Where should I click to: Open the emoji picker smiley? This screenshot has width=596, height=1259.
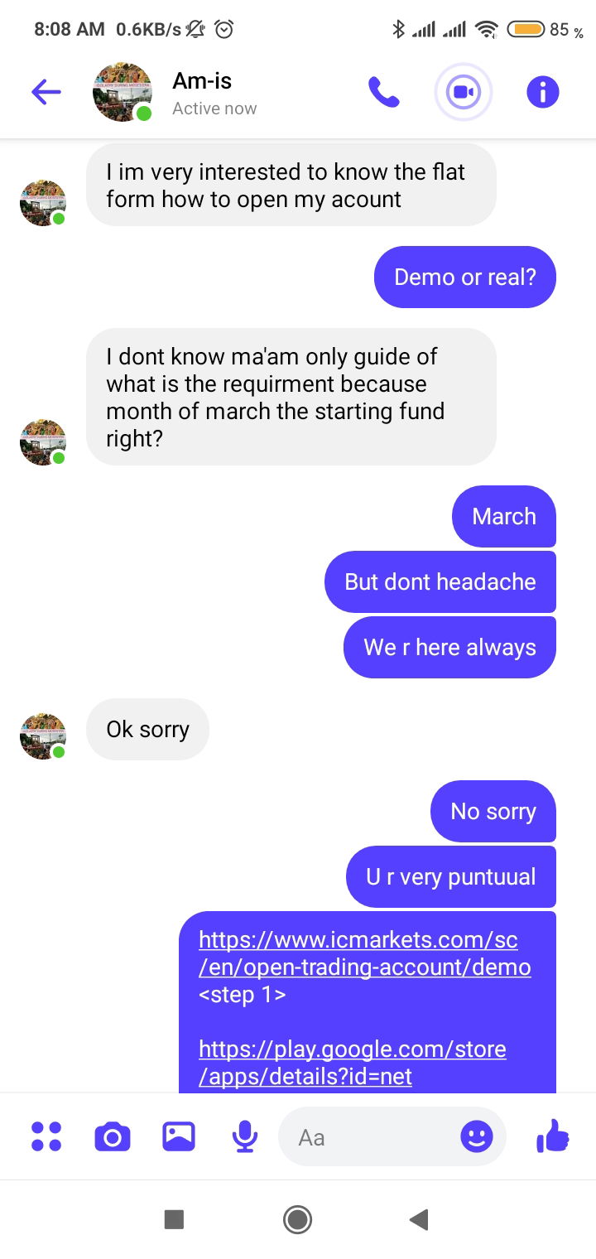coord(477,1136)
